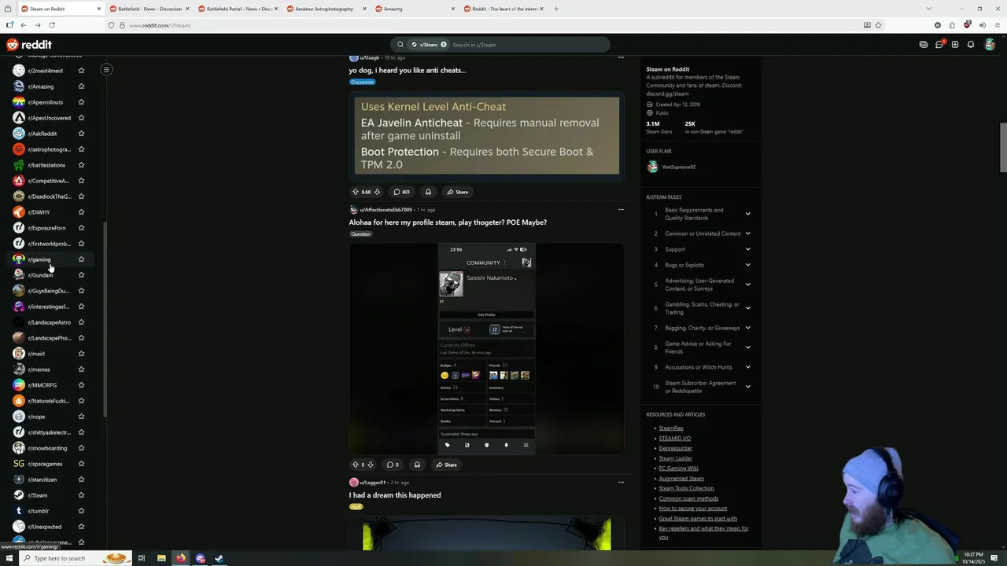Open the SteamRep resource link

point(671,428)
